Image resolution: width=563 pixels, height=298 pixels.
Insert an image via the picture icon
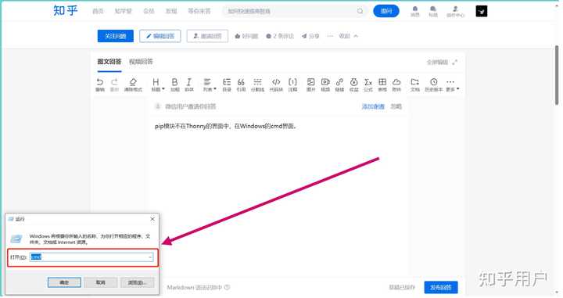311,84
